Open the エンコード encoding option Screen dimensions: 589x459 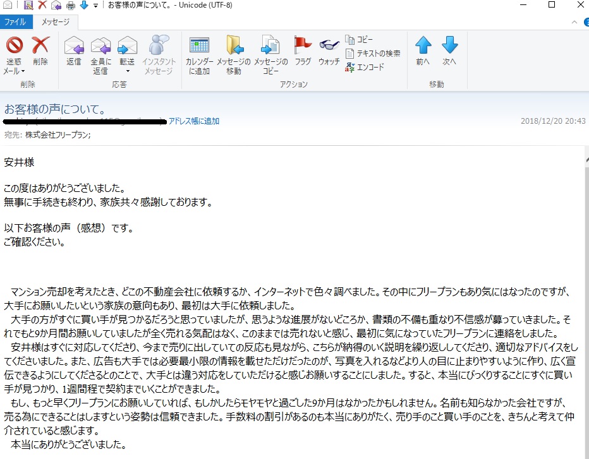(x=365, y=67)
